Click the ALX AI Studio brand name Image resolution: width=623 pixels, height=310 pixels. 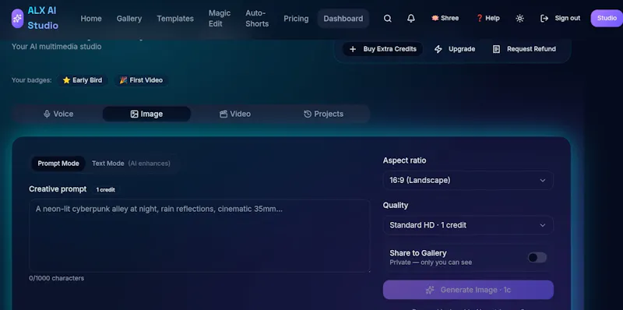(x=43, y=18)
